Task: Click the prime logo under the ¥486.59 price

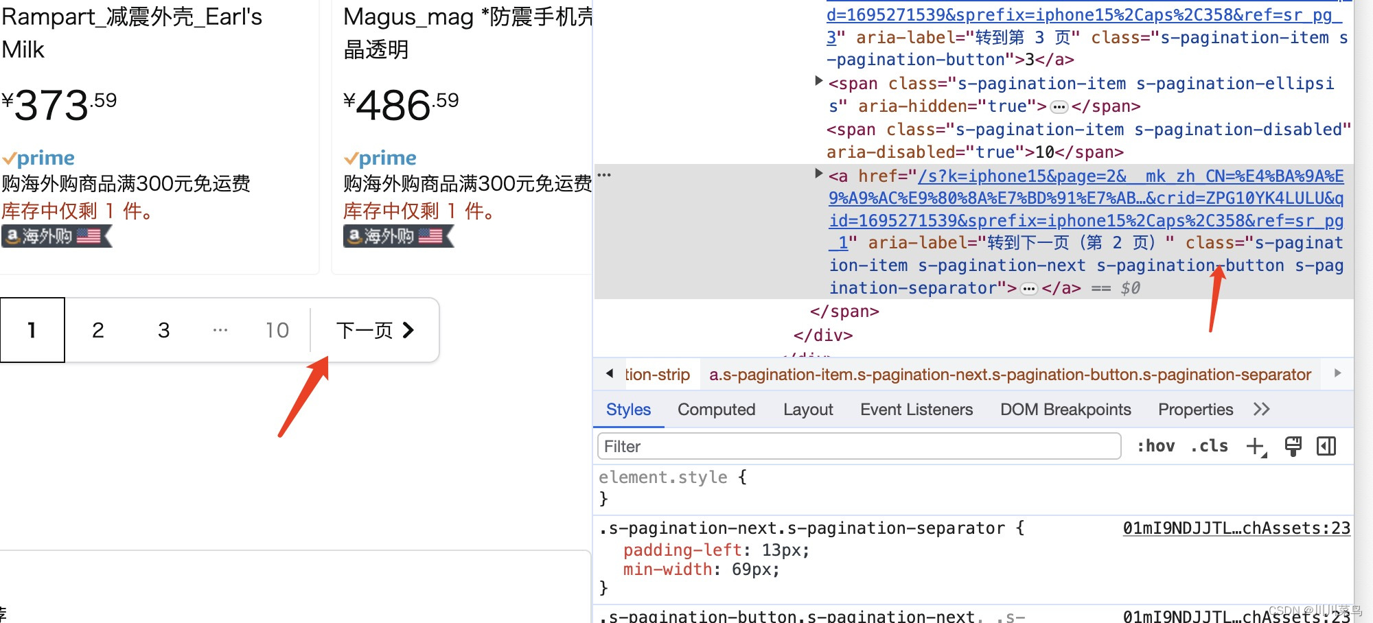Action: [380, 158]
